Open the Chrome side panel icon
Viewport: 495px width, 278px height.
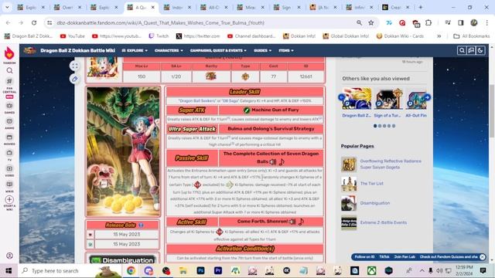(x=461, y=22)
